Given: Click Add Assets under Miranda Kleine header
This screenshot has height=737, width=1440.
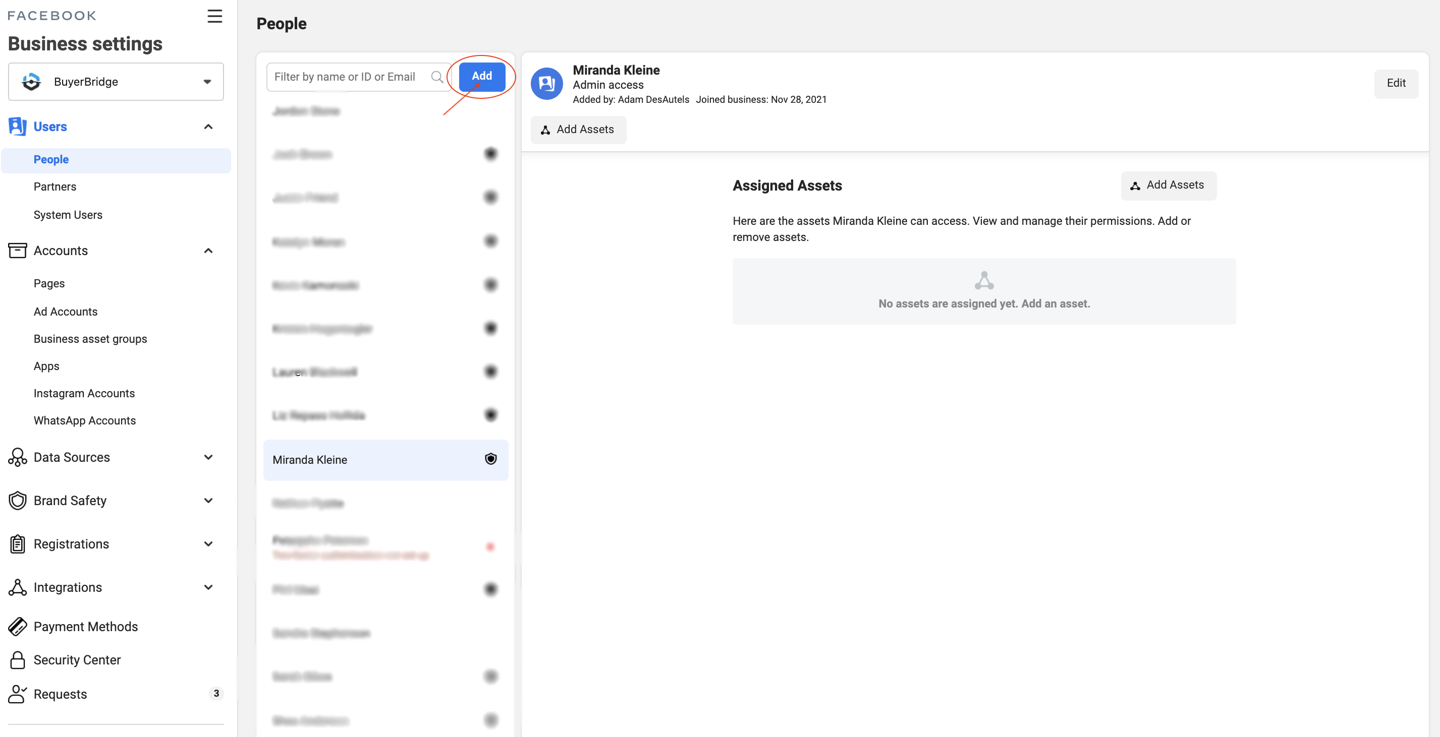Looking at the screenshot, I should (578, 130).
